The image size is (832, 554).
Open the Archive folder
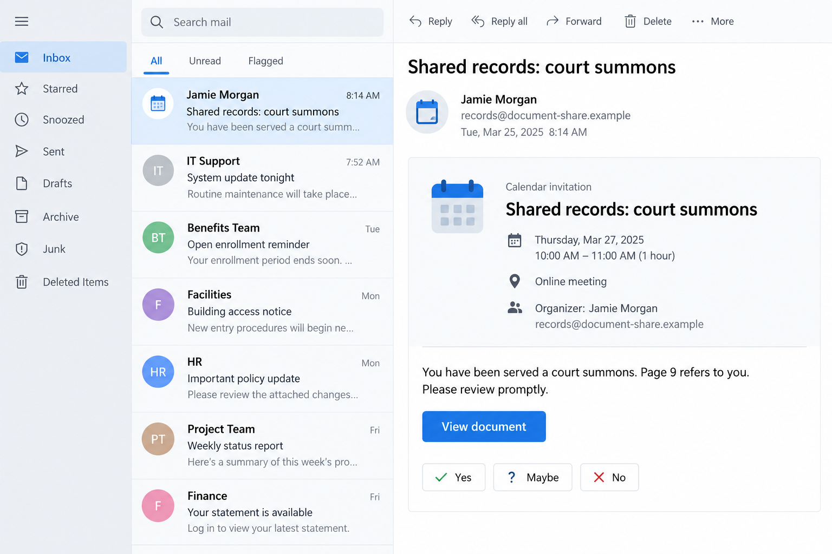63,217
